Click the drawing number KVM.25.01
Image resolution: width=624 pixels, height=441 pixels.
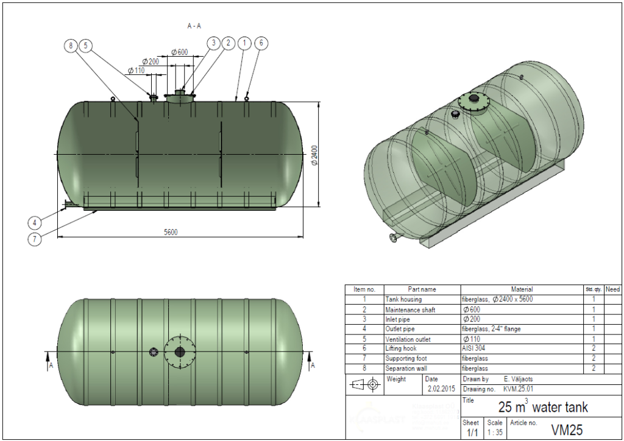click(x=520, y=389)
